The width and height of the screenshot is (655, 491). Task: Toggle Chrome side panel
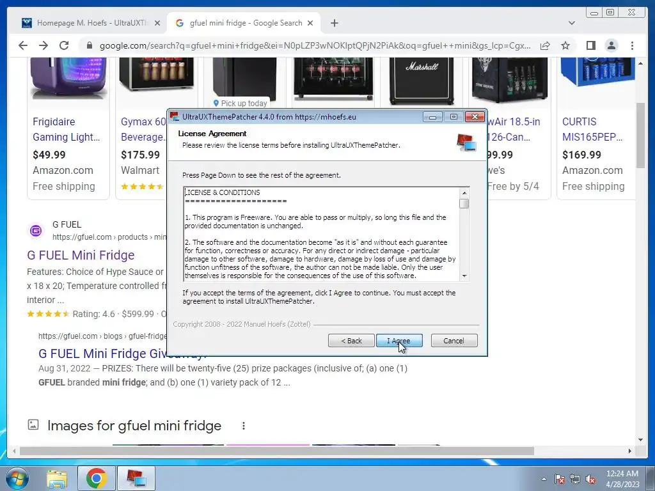pos(590,45)
